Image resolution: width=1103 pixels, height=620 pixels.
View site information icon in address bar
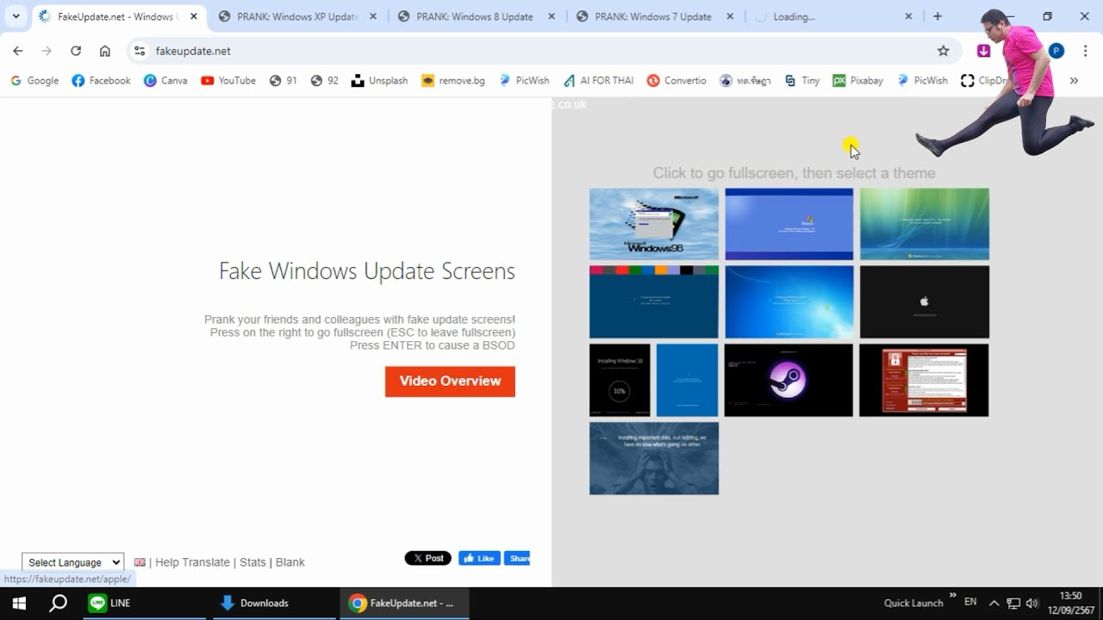pos(140,51)
